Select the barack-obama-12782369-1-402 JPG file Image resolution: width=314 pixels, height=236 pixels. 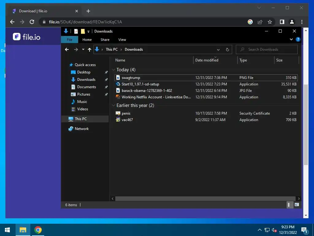(x=206, y=91)
